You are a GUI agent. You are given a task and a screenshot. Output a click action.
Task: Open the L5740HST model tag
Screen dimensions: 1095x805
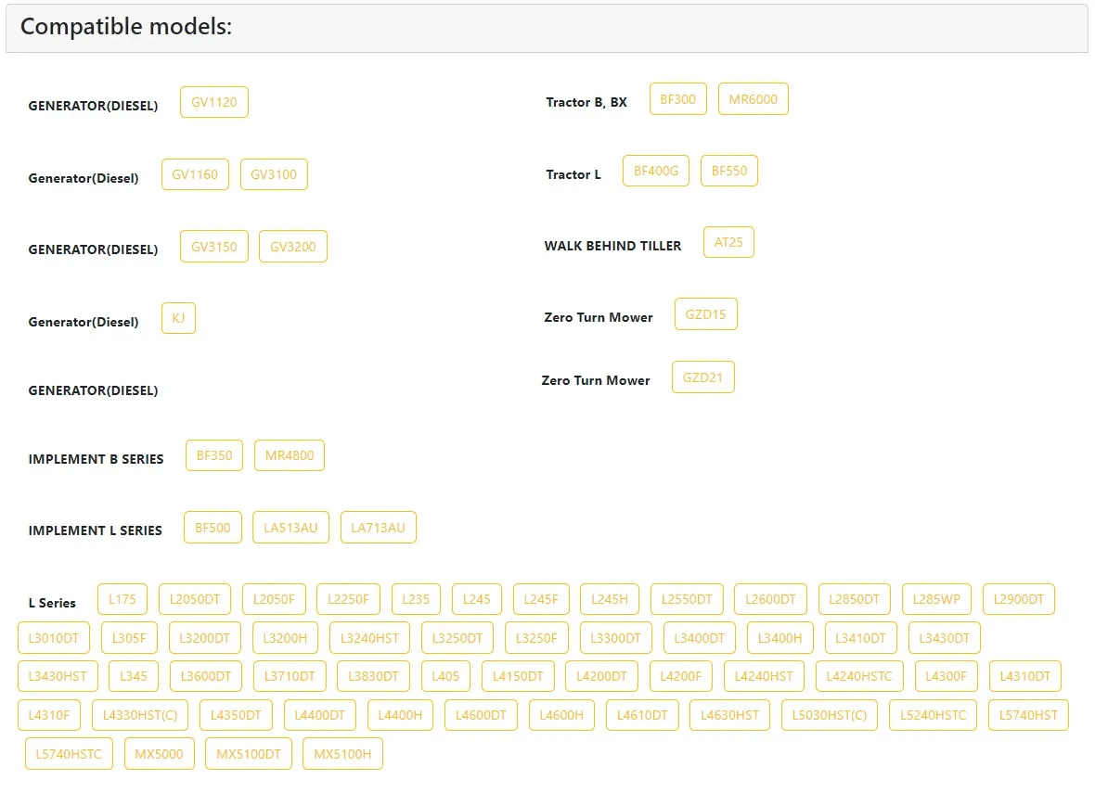(x=1028, y=715)
